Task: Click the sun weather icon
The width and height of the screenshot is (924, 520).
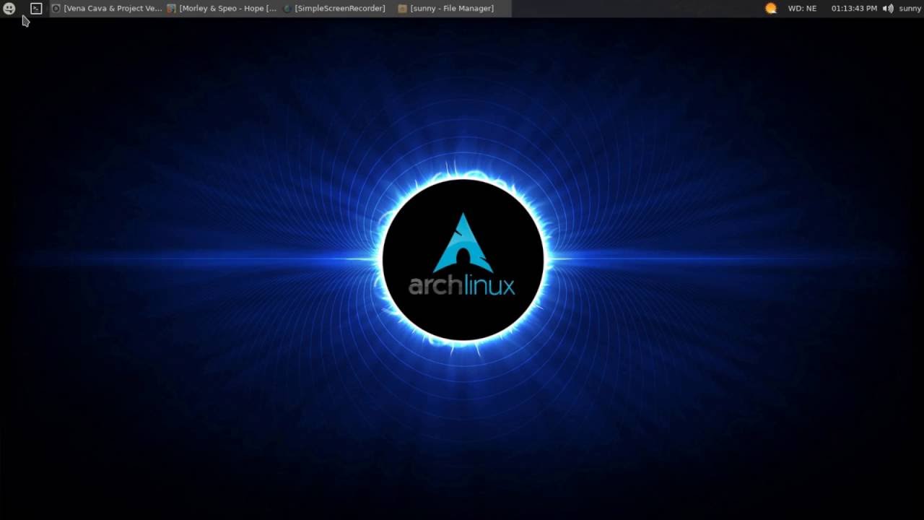Action: point(771,9)
